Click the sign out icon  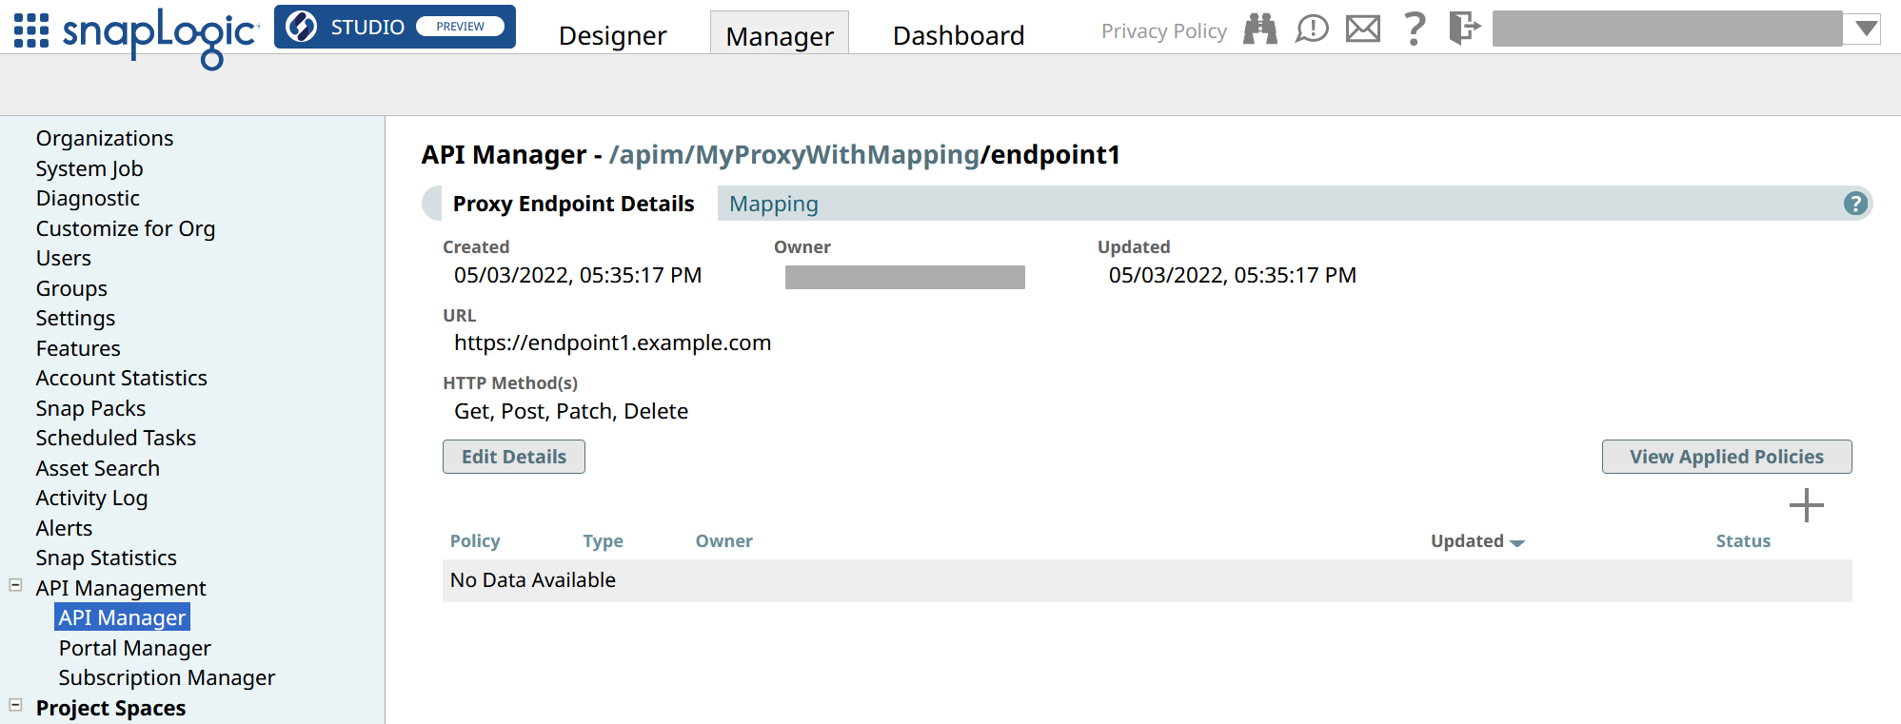[1465, 28]
